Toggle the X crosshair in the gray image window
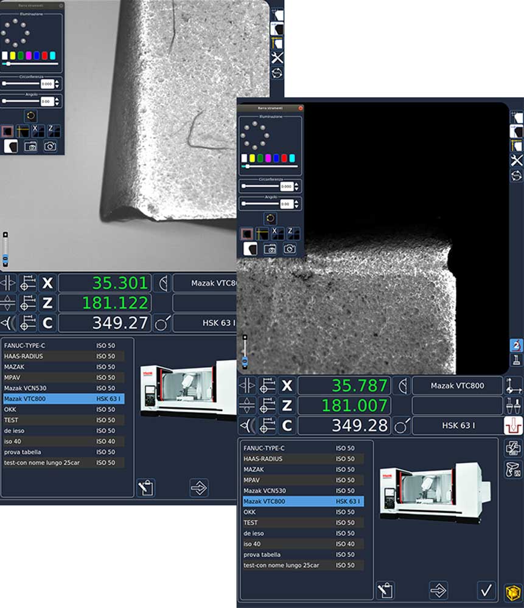 pyautogui.click(x=38, y=130)
